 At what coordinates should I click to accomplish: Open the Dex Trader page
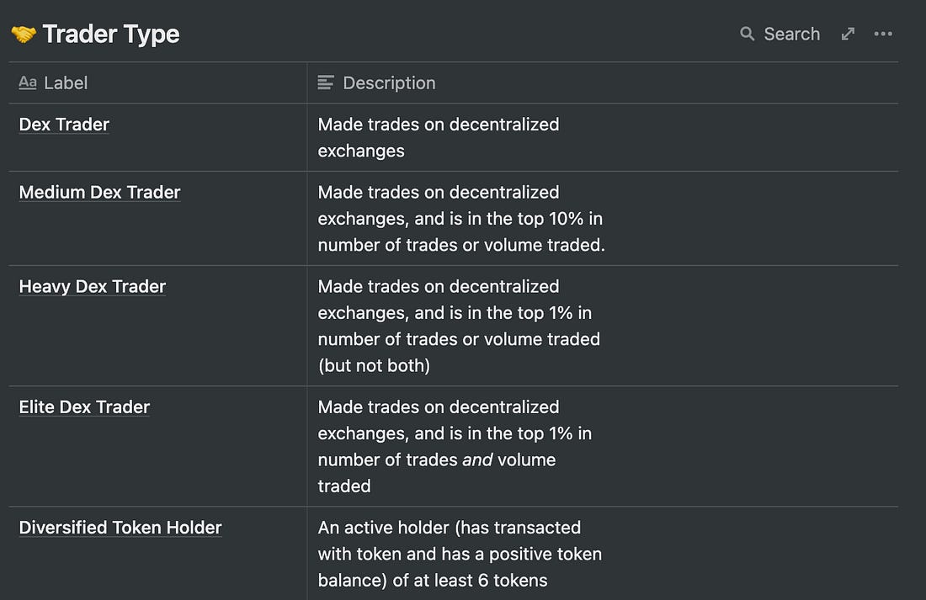64,125
